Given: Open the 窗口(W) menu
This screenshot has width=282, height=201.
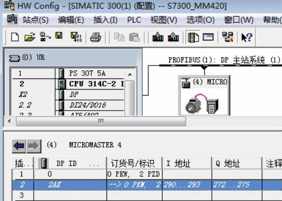Looking at the screenshot, I should 239,19.
